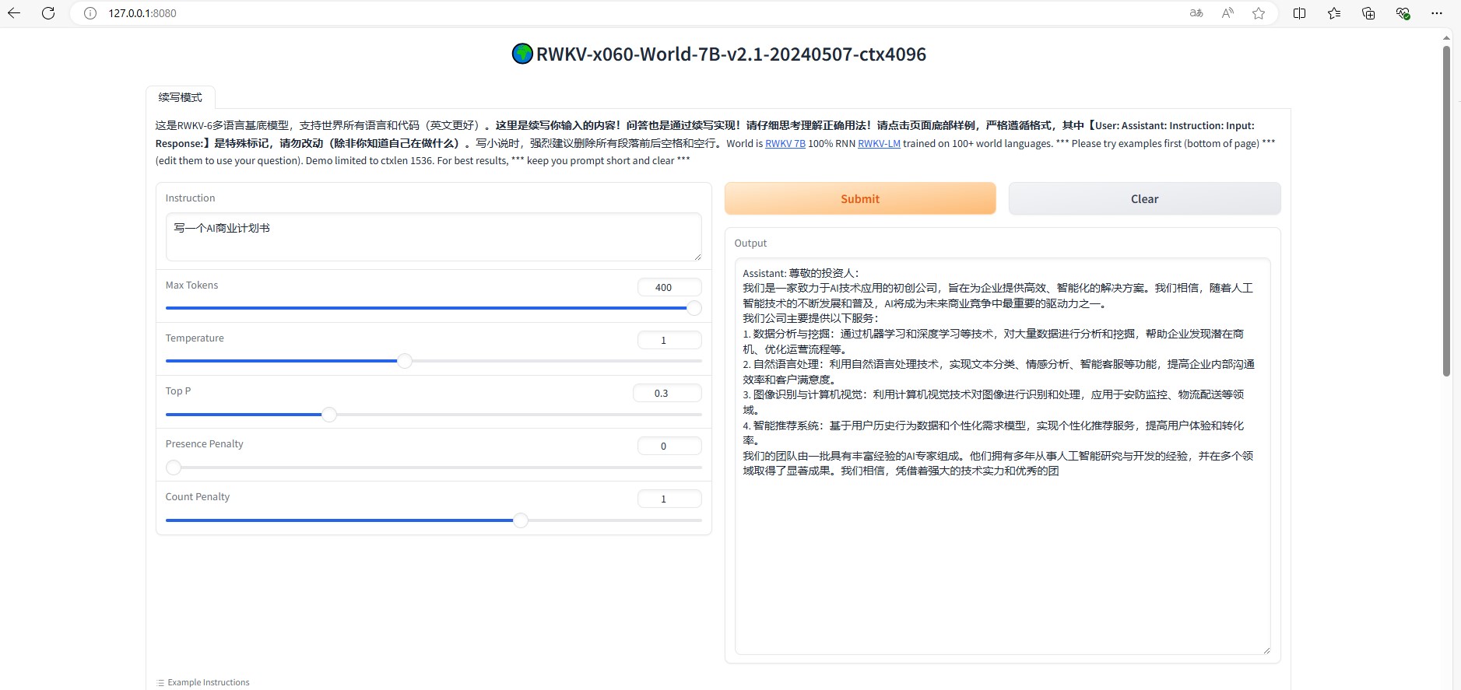Click the RWKV model title heading
The width and height of the screenshot is (1461, 690).
(718, 54)
